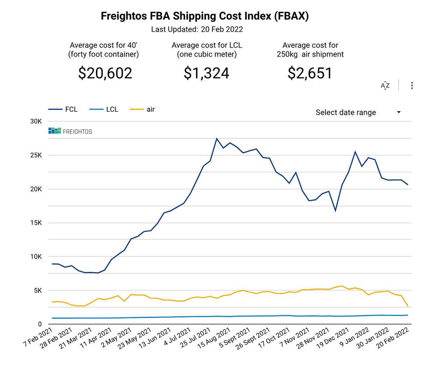This screenshot has width=448, height=374.
Task: Click the 26 Sept 2021 x-axis label
Action: (x=253, y=338)
